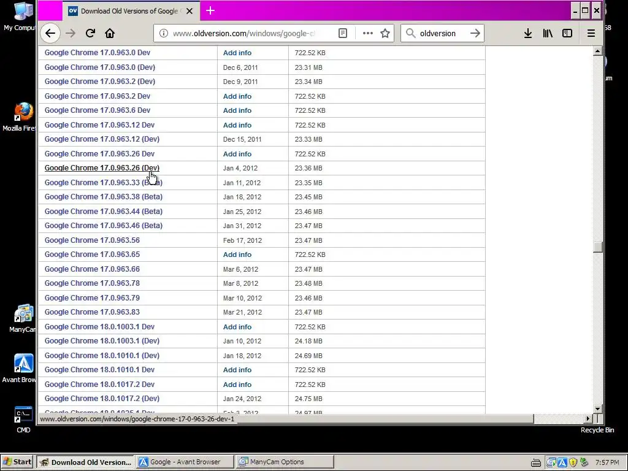The height and width of the screenshot is (471, 628).
Task: Switch to ManyCam Options taskbar button
Action: point(285,462)
